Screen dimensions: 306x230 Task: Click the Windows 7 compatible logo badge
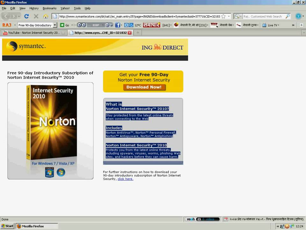[x=49, y=172]
